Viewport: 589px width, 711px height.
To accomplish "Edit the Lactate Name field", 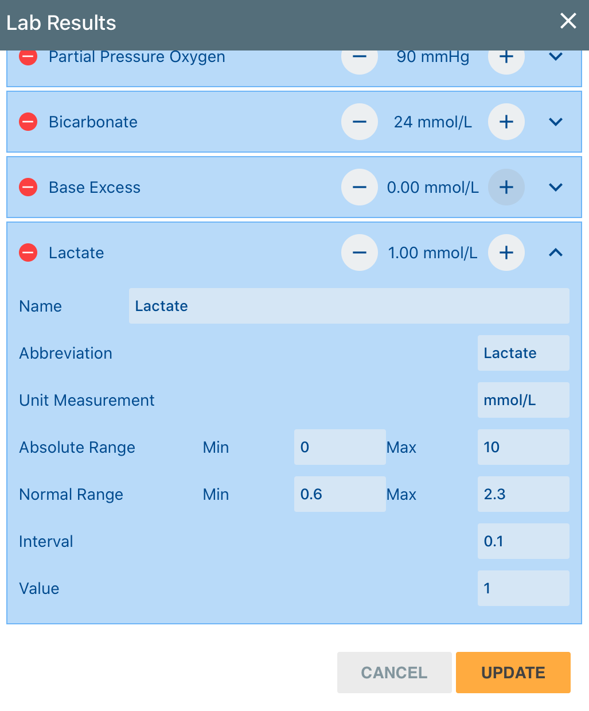I will pyautogui.click(x=349, y=306).
